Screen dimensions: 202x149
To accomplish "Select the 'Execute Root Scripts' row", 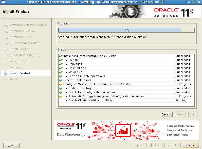I will coord(126,80).
